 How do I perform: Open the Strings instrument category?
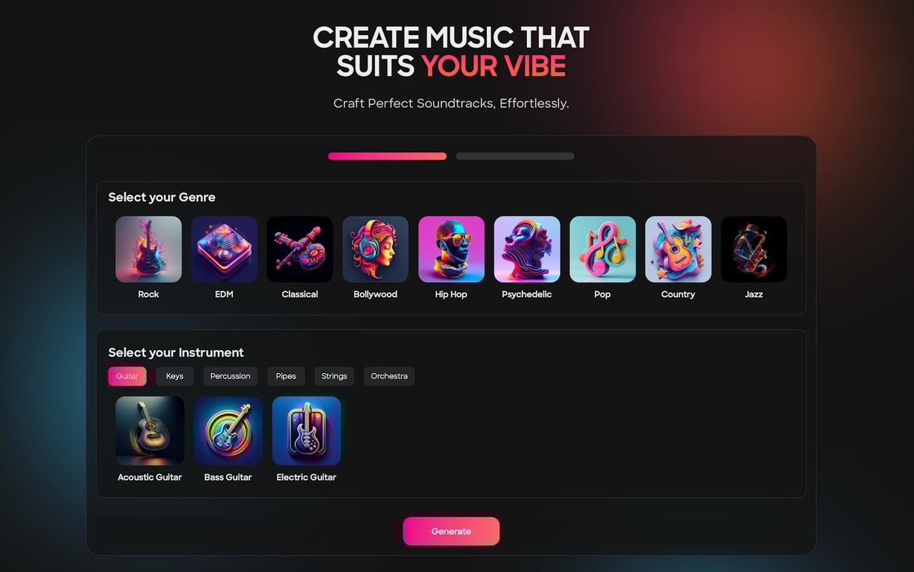334,376
